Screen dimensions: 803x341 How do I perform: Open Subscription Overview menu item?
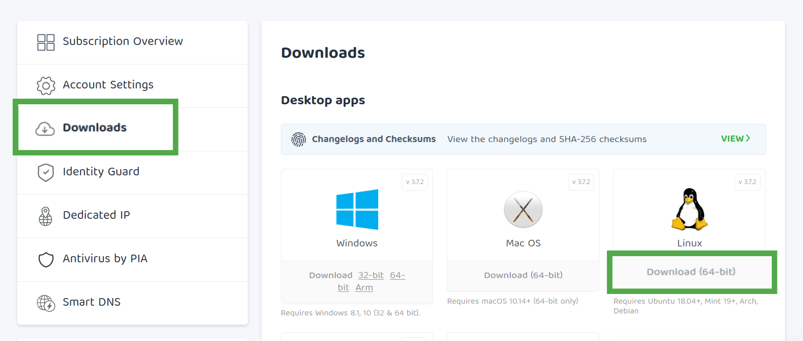(x=133, y=42)
